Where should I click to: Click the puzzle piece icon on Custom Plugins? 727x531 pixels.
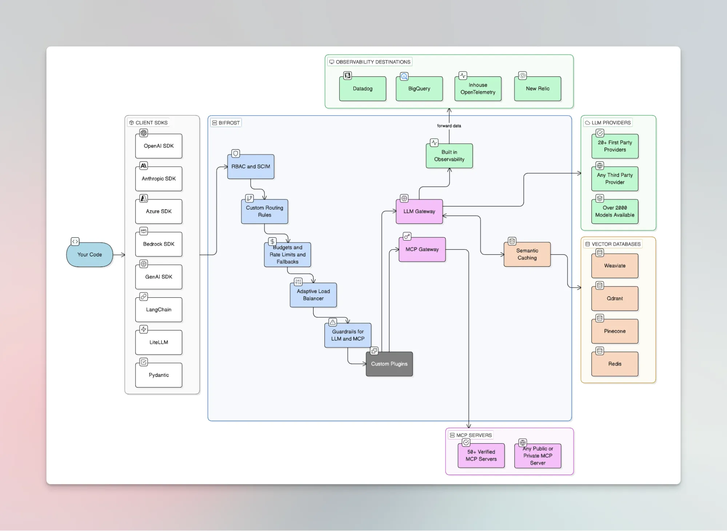[x=374, y=351]
